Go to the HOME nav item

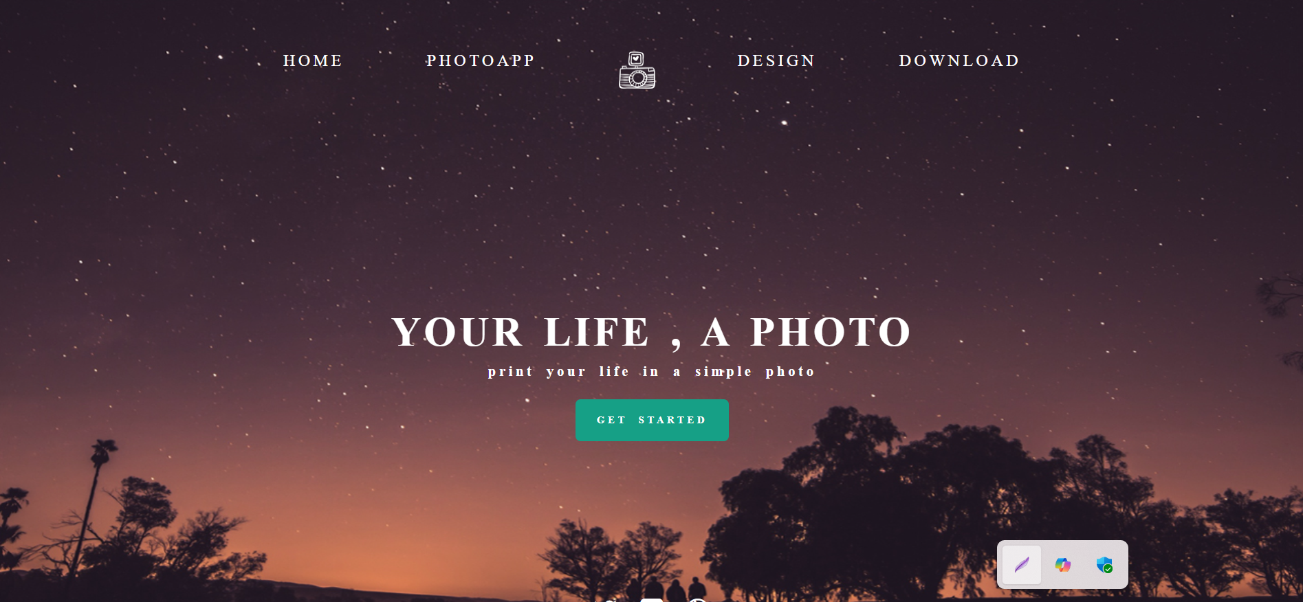[313, 60]
